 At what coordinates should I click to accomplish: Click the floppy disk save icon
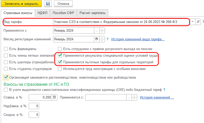pyautogui.click(x=48, y=4)
